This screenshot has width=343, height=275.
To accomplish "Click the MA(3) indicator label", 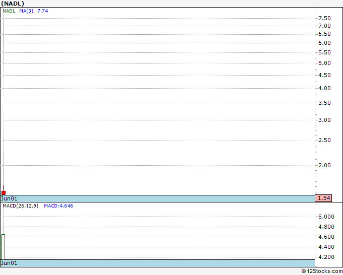I will coord(26,11).
